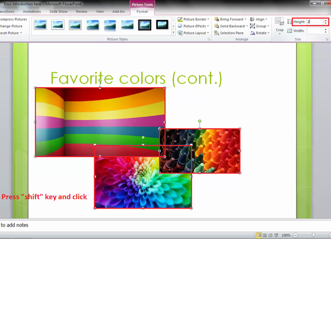The image size is (331, 331).
Task: Click Change Picture
Action: (x=11, y=26)
